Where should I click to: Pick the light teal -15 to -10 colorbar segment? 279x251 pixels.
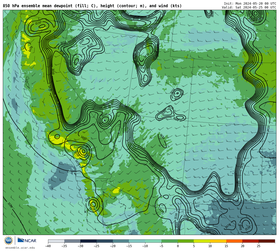(137, 241)
